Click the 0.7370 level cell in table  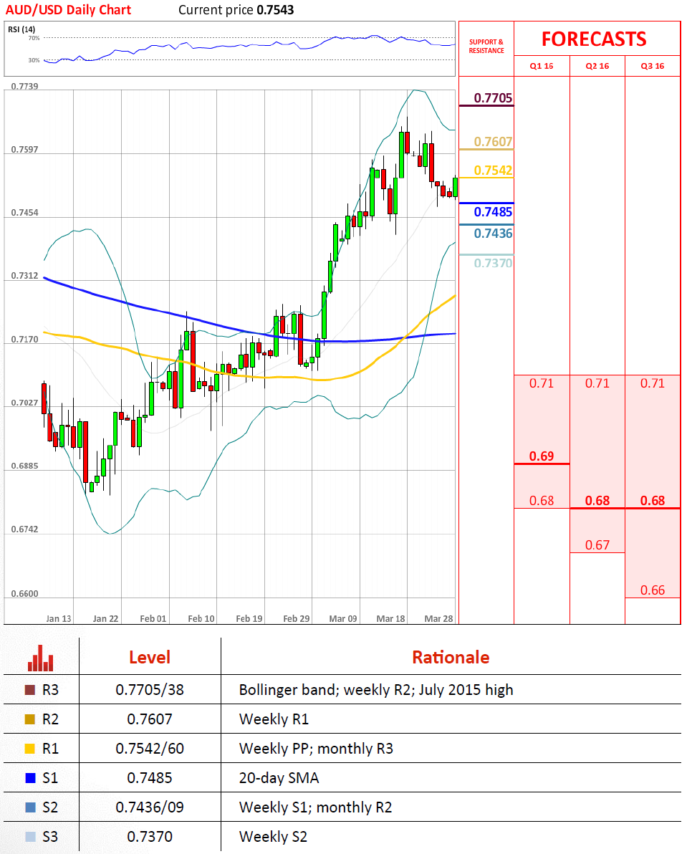tap(150, 837)
